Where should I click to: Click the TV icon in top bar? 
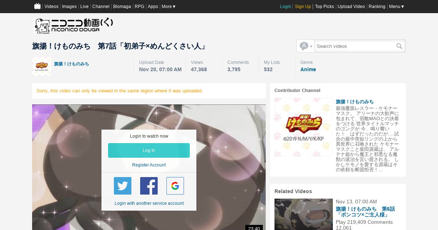pyautogui.click(x=37, y=6)
